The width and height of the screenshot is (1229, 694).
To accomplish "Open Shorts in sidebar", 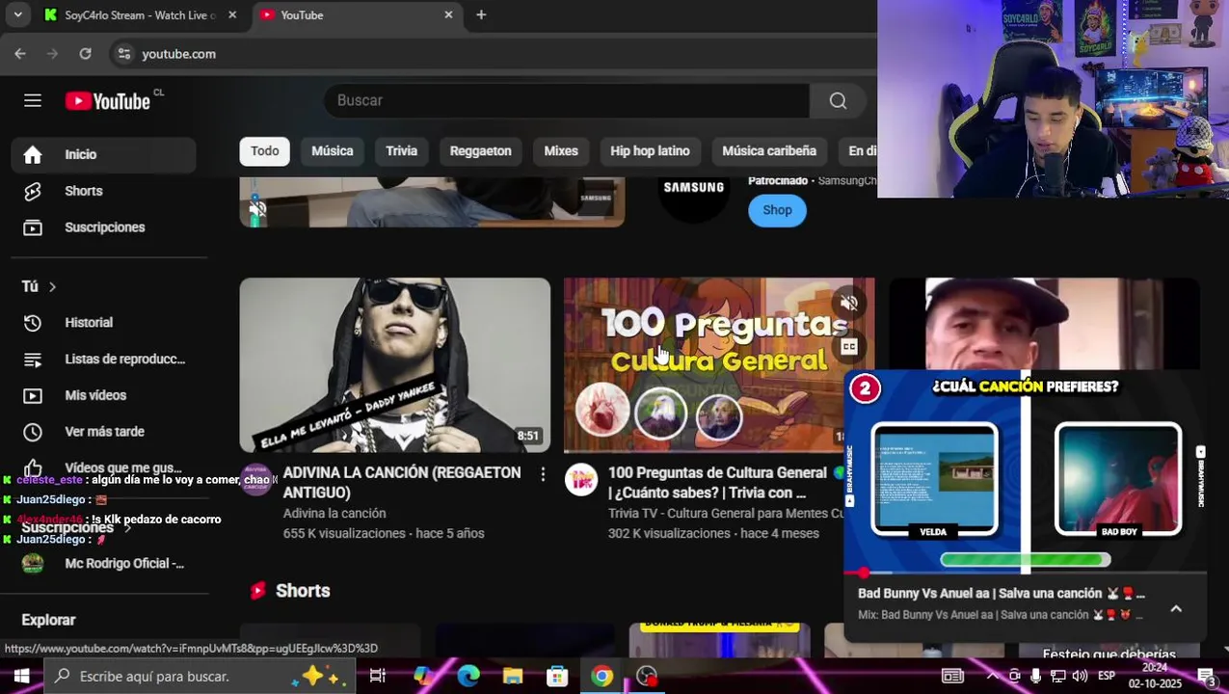I will (x=104, y=191).
